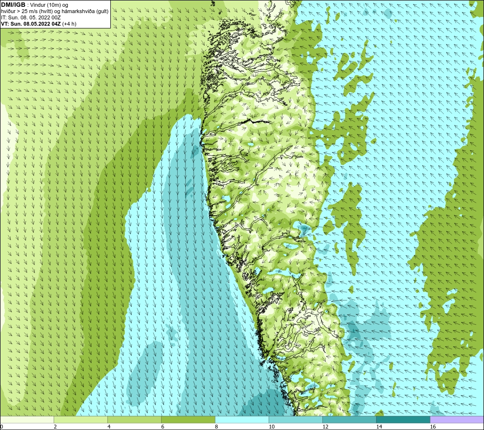Click the legend tick label 10
Image resolution: width=484 pixels, height=430 pixels.
pyautogui.click(x=272, y=427)
